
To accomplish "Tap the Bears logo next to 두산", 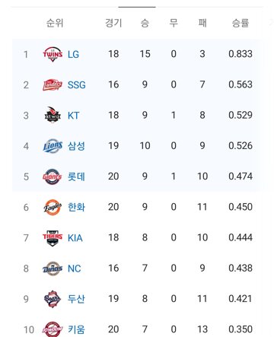I will 53,299.
